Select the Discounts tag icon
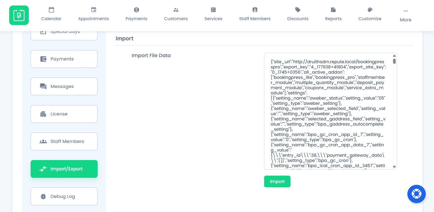The width and height of the screenshot is (434, 212). [x=298, y=10]
